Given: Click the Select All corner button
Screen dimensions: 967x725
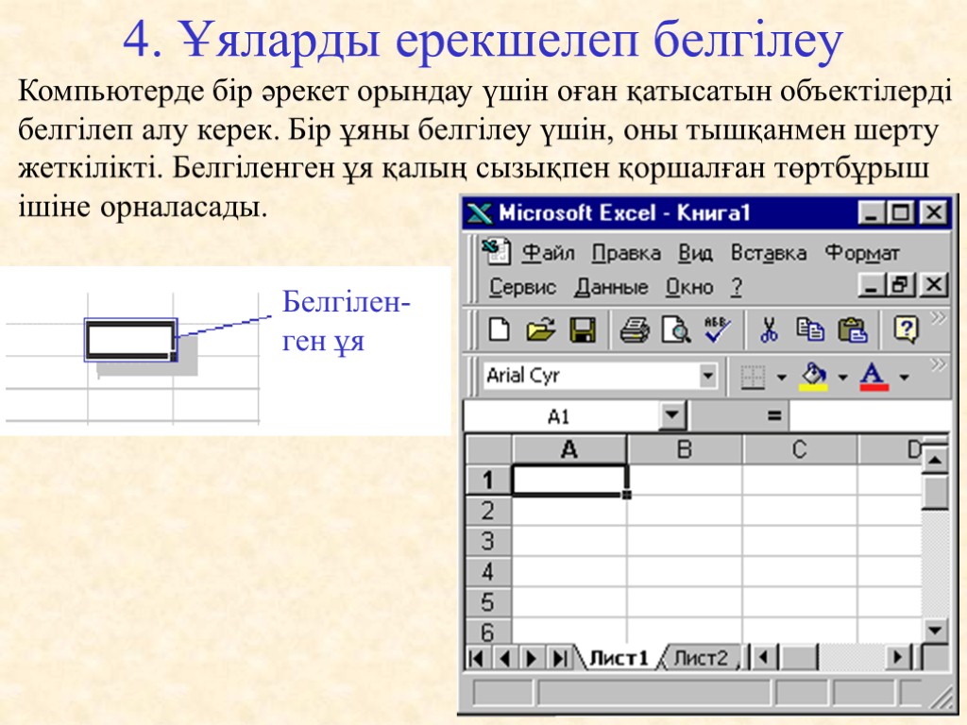Looking at the screenshot, I should pyautogui.click(x=488, y=449).
